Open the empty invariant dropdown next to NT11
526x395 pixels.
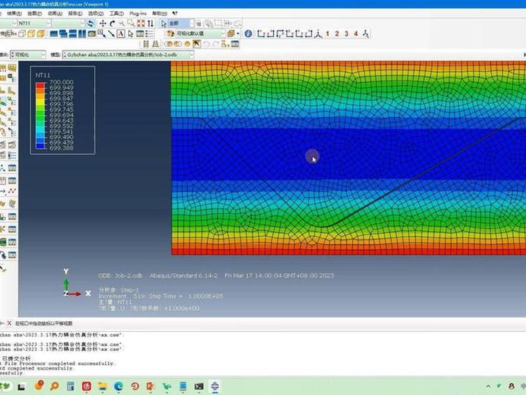68,23
